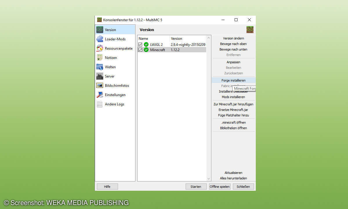Click Bibliotheken öffnen
Image resolution: width=348 pixels, height=209 pixels.
pos(233,128)
